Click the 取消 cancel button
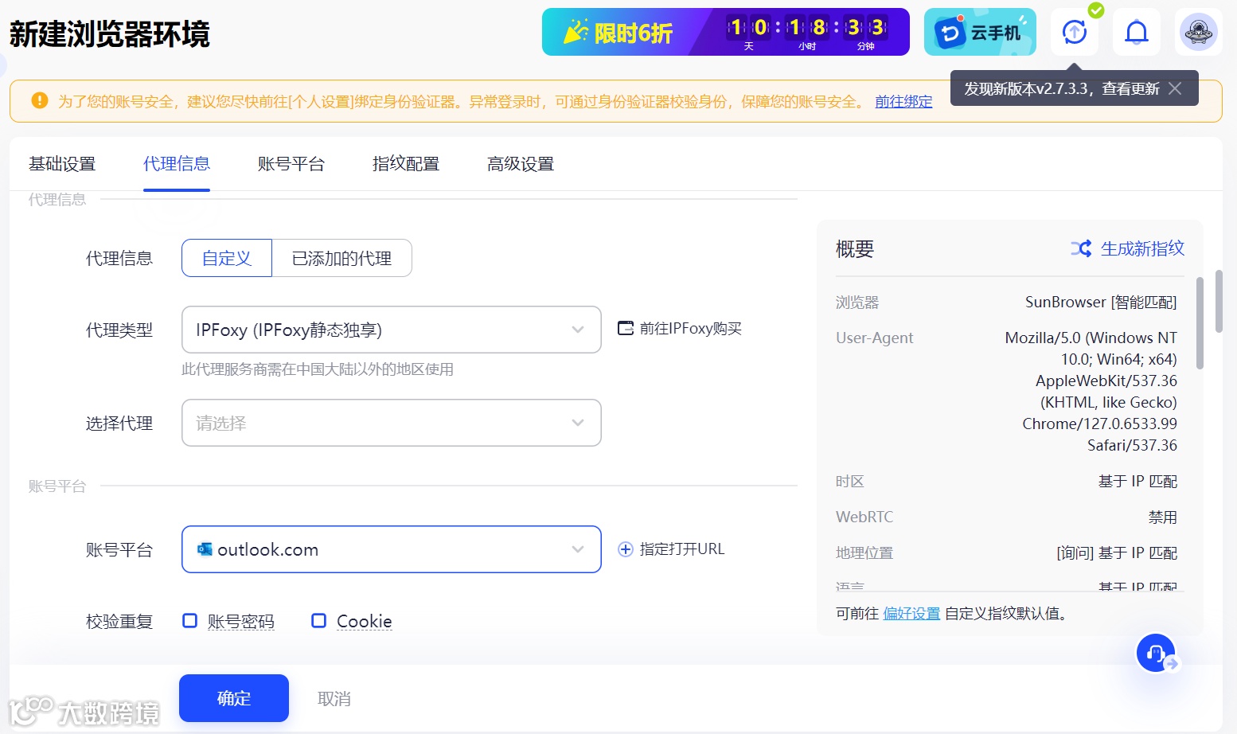 point(334,698)
